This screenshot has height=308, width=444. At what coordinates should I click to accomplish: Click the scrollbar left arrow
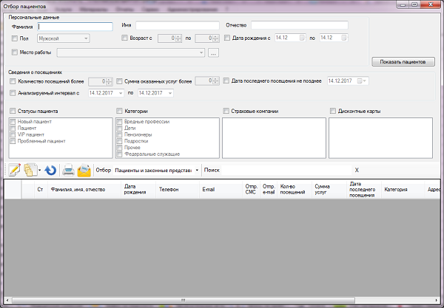(7, 300)
